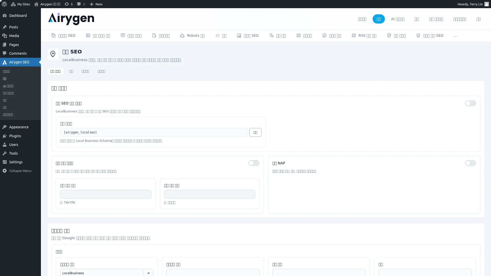
Task: Open the comments bubble showing 0
Action: [81, 4]
